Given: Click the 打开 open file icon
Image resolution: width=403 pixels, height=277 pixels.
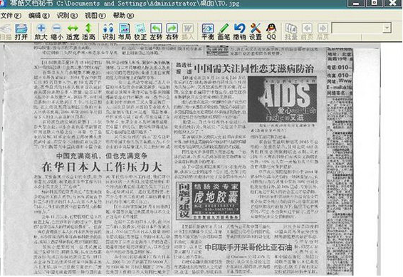Looking at the screenshot, I should coord(21,32).
